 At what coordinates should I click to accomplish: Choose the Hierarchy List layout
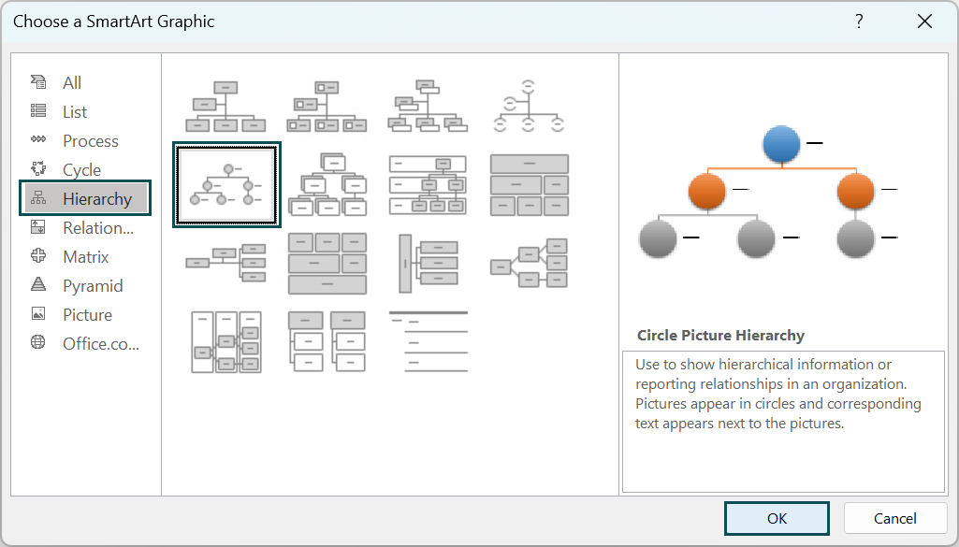[327, 341]
